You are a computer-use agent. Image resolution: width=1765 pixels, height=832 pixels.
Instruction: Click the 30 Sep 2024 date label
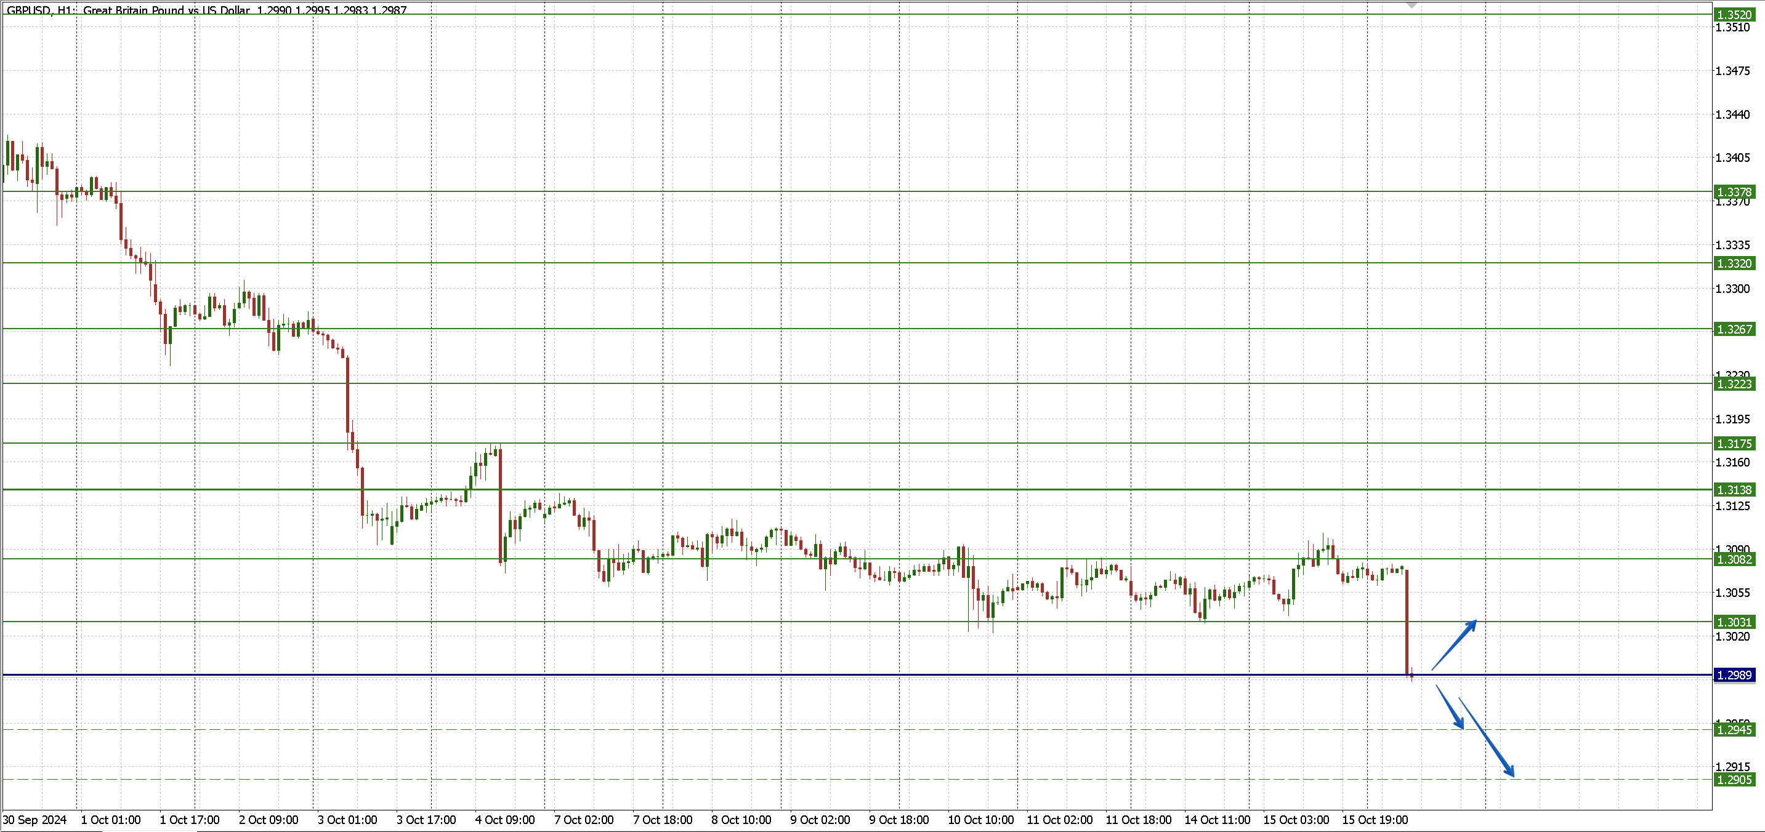pyautogui.click(x=35, y=820)
